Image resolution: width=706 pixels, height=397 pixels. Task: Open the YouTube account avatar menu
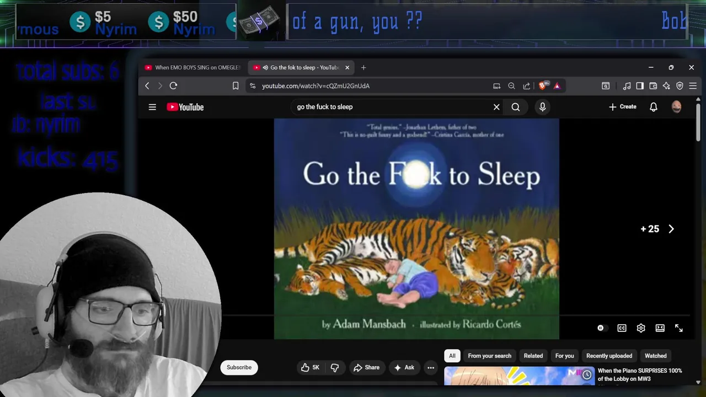(677, 107)
